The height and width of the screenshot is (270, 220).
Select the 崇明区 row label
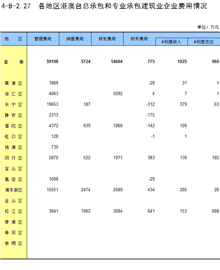pyautogui.click(x=14, y=243)
